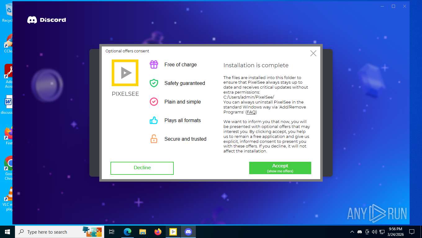Select the Firefox desktop shortcut
The image size is (422, 238).
point(8,135)
